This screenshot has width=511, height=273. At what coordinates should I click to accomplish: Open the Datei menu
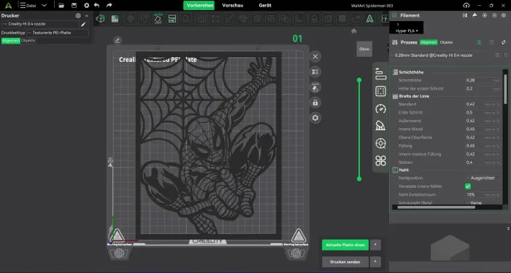[x=28, y=5]
